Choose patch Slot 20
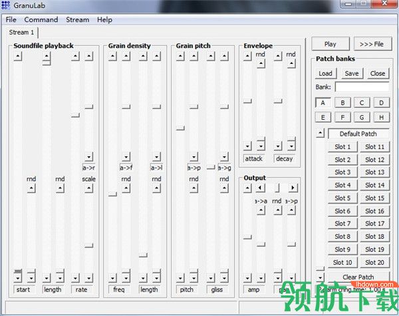The image size is (399, 316). click(x=374, y=262)
